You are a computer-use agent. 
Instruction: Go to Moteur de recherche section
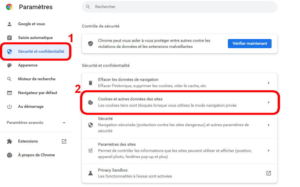pyautogui.click(x=36, y=79)
